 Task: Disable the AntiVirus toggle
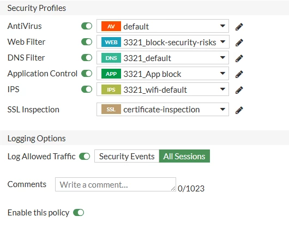[x=87, y=26]
